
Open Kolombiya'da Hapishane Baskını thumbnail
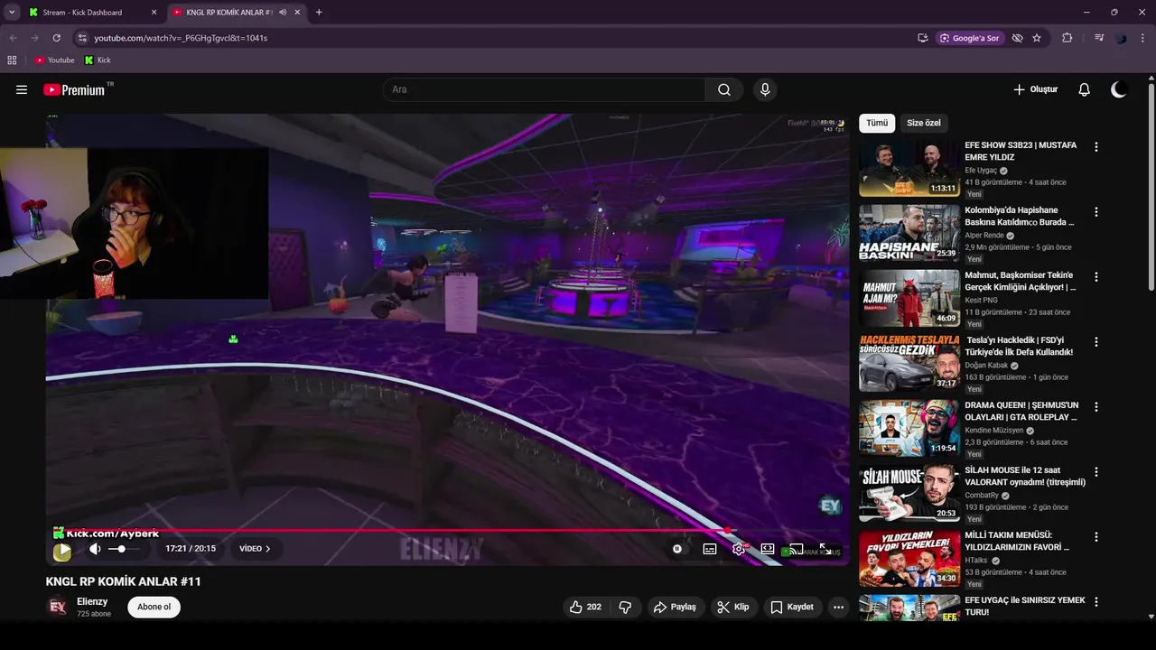pos(909,233)
